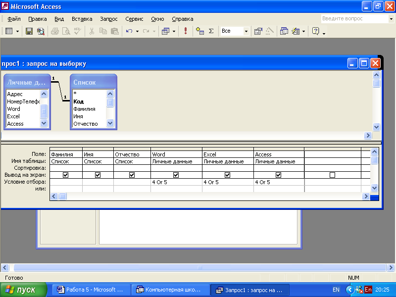396x297 pixels.
Task: Open the View mode toolbar button
Action: (9, 31)
